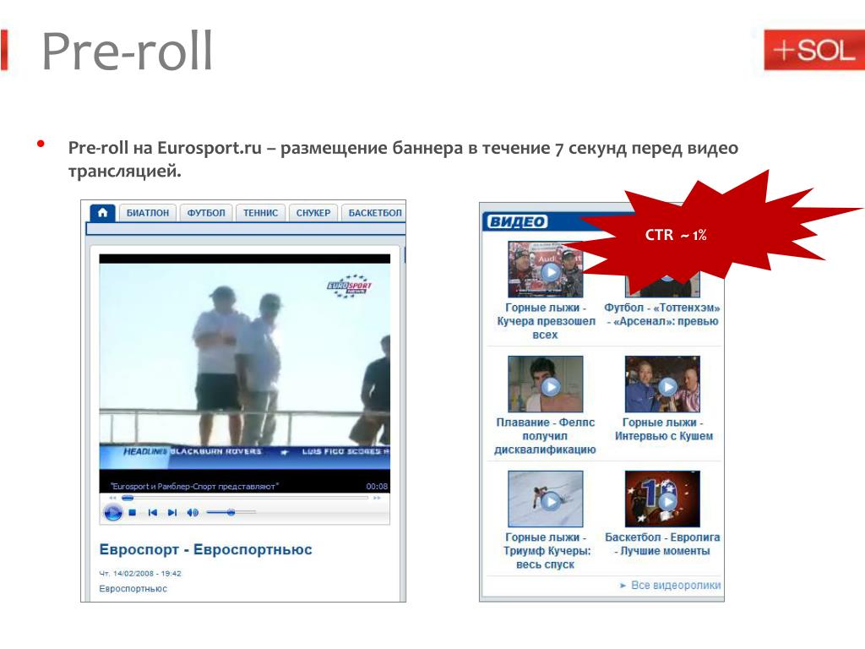Click the ВИДЕО section header
This screenshot has width=865, height=649.
[x=517, y=221]
